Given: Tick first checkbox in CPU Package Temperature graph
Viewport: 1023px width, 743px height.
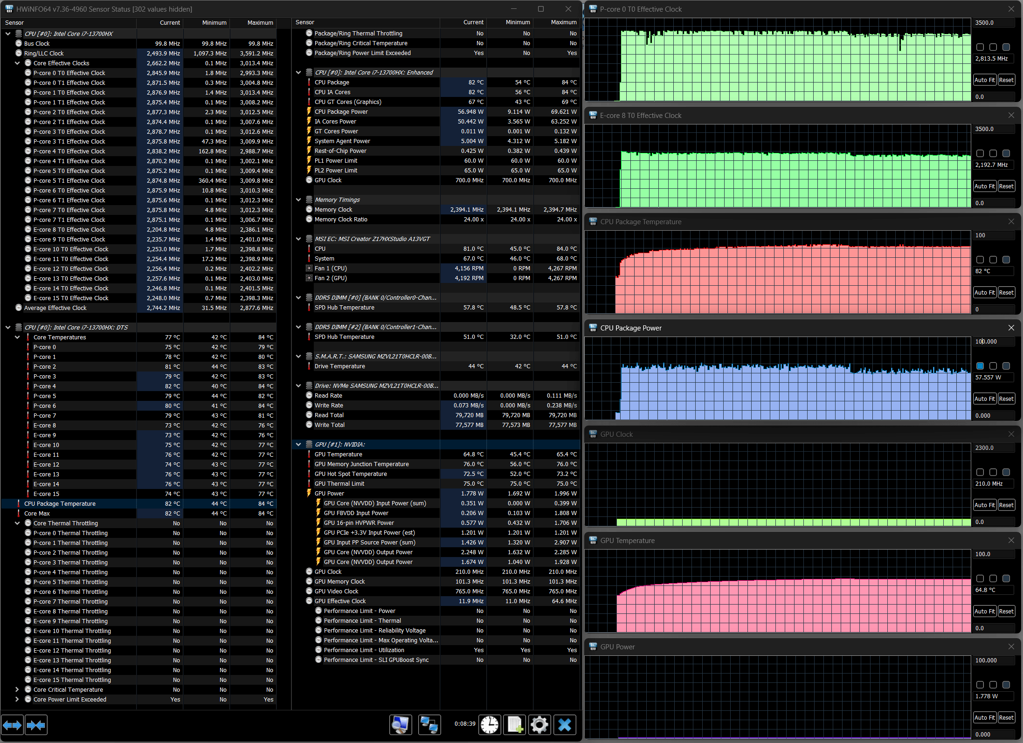Looking at the screenshot, I should [980, 260].
